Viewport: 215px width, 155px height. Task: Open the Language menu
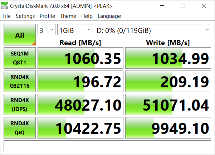tap(109, 16)
